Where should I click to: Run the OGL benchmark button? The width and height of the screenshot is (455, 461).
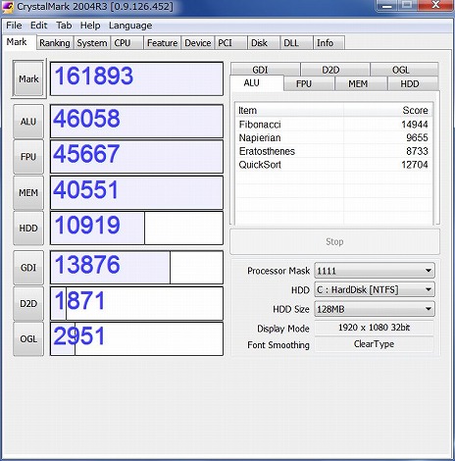(28, 339)
